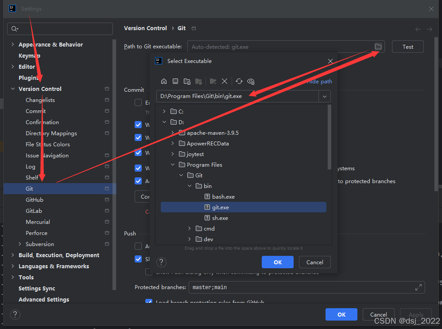Click the Cancel button of the Settings dialog
Screen dimensions: 442x329
tap(378, 314)
